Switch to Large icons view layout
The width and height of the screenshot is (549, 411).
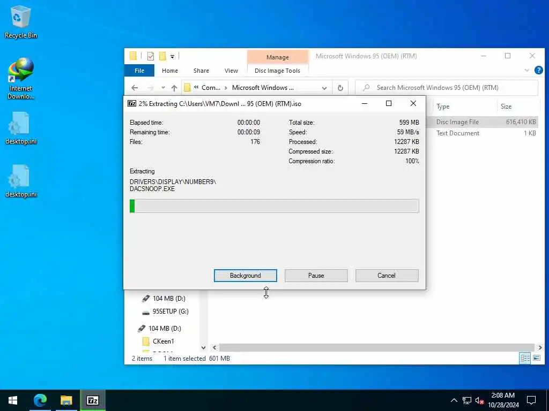point(536,358)
